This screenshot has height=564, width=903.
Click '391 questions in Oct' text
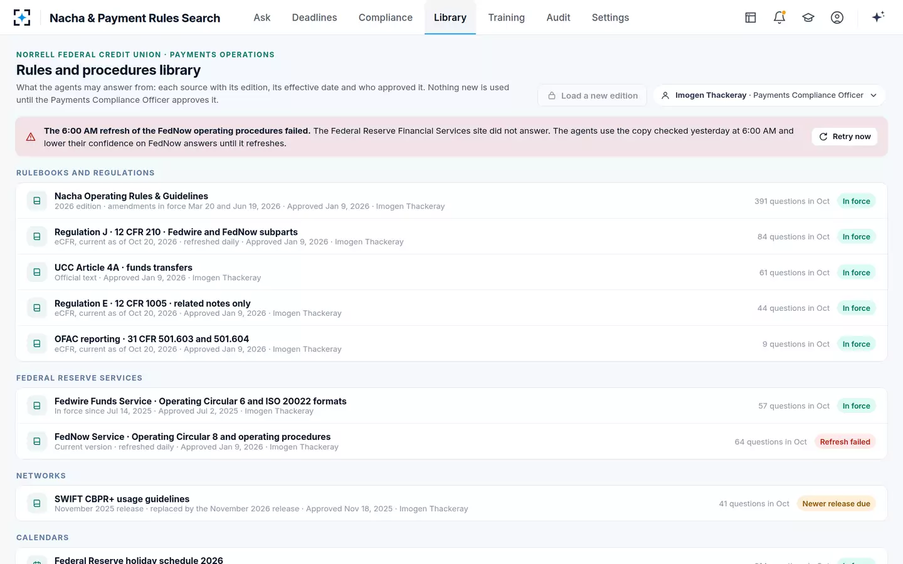(792, 201)
